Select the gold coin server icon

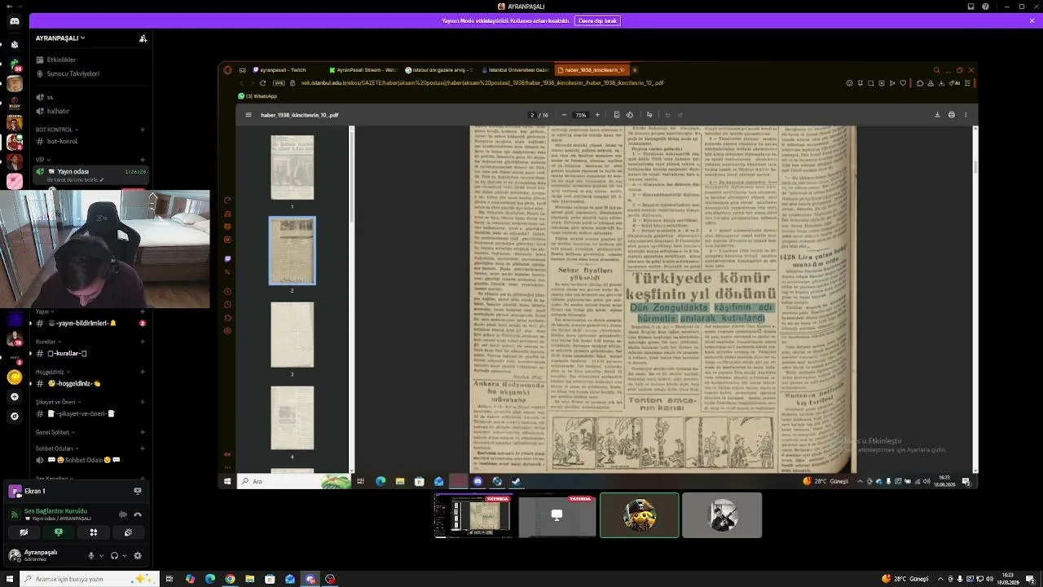pos(15,377)
